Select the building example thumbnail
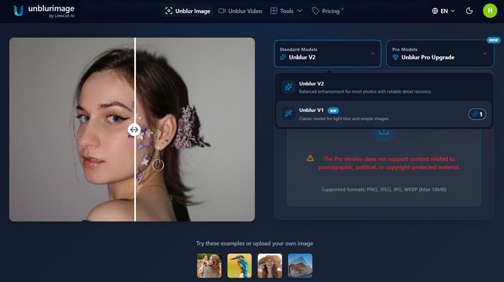 pos(300,266)
